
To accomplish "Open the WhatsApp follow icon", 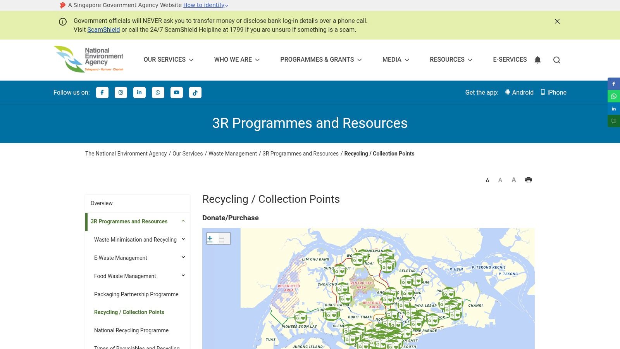I will 158,92.
